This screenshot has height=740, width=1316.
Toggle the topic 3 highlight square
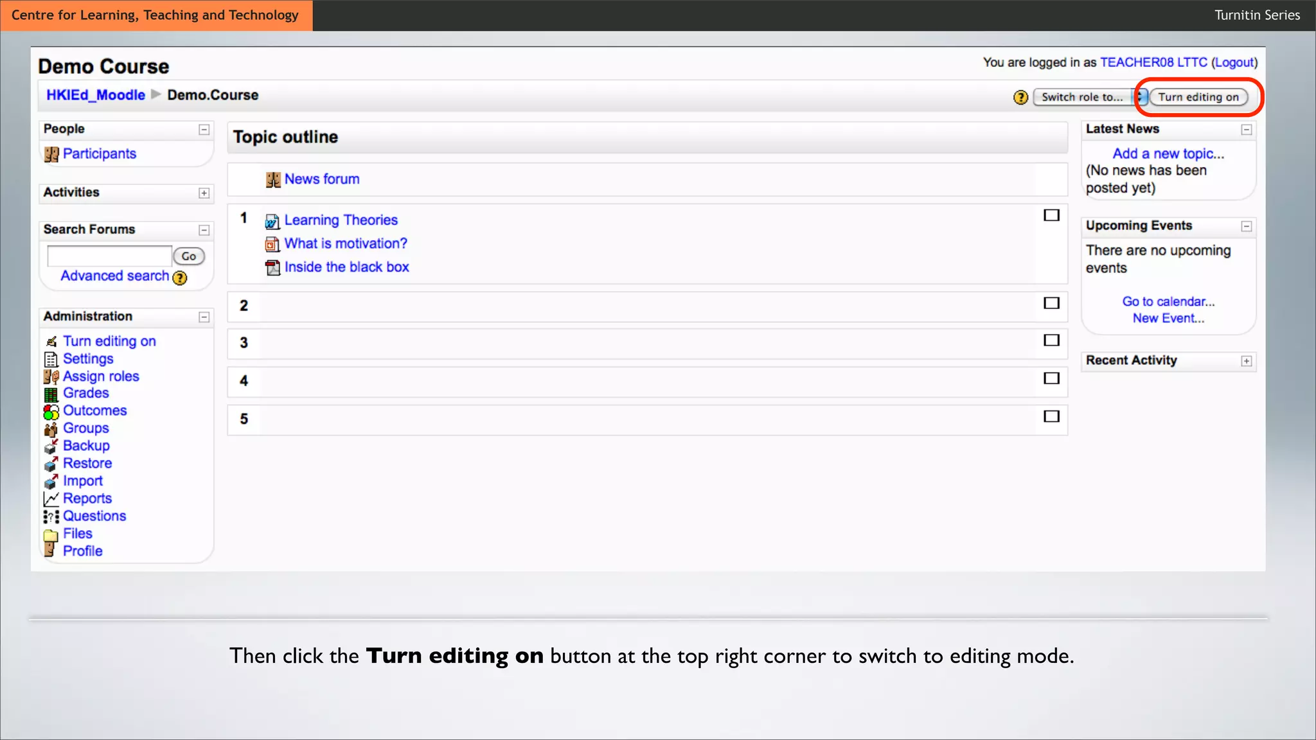(1051, 340)
